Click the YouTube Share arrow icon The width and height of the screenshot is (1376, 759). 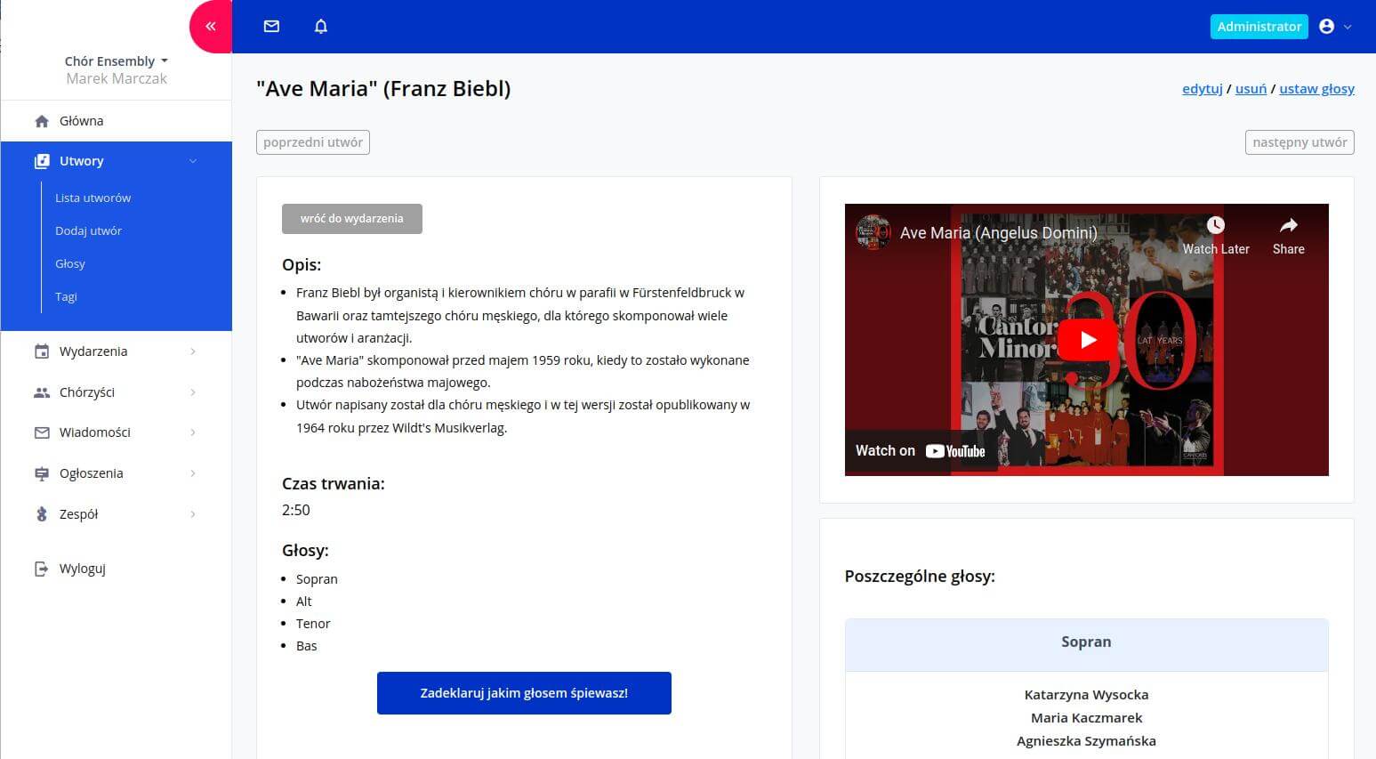pos(1288,226)
